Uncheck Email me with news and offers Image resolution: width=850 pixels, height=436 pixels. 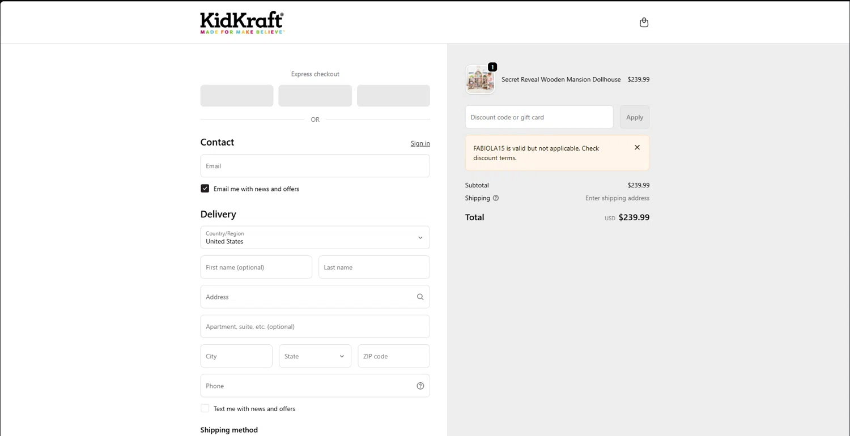(x=205, y=189)
